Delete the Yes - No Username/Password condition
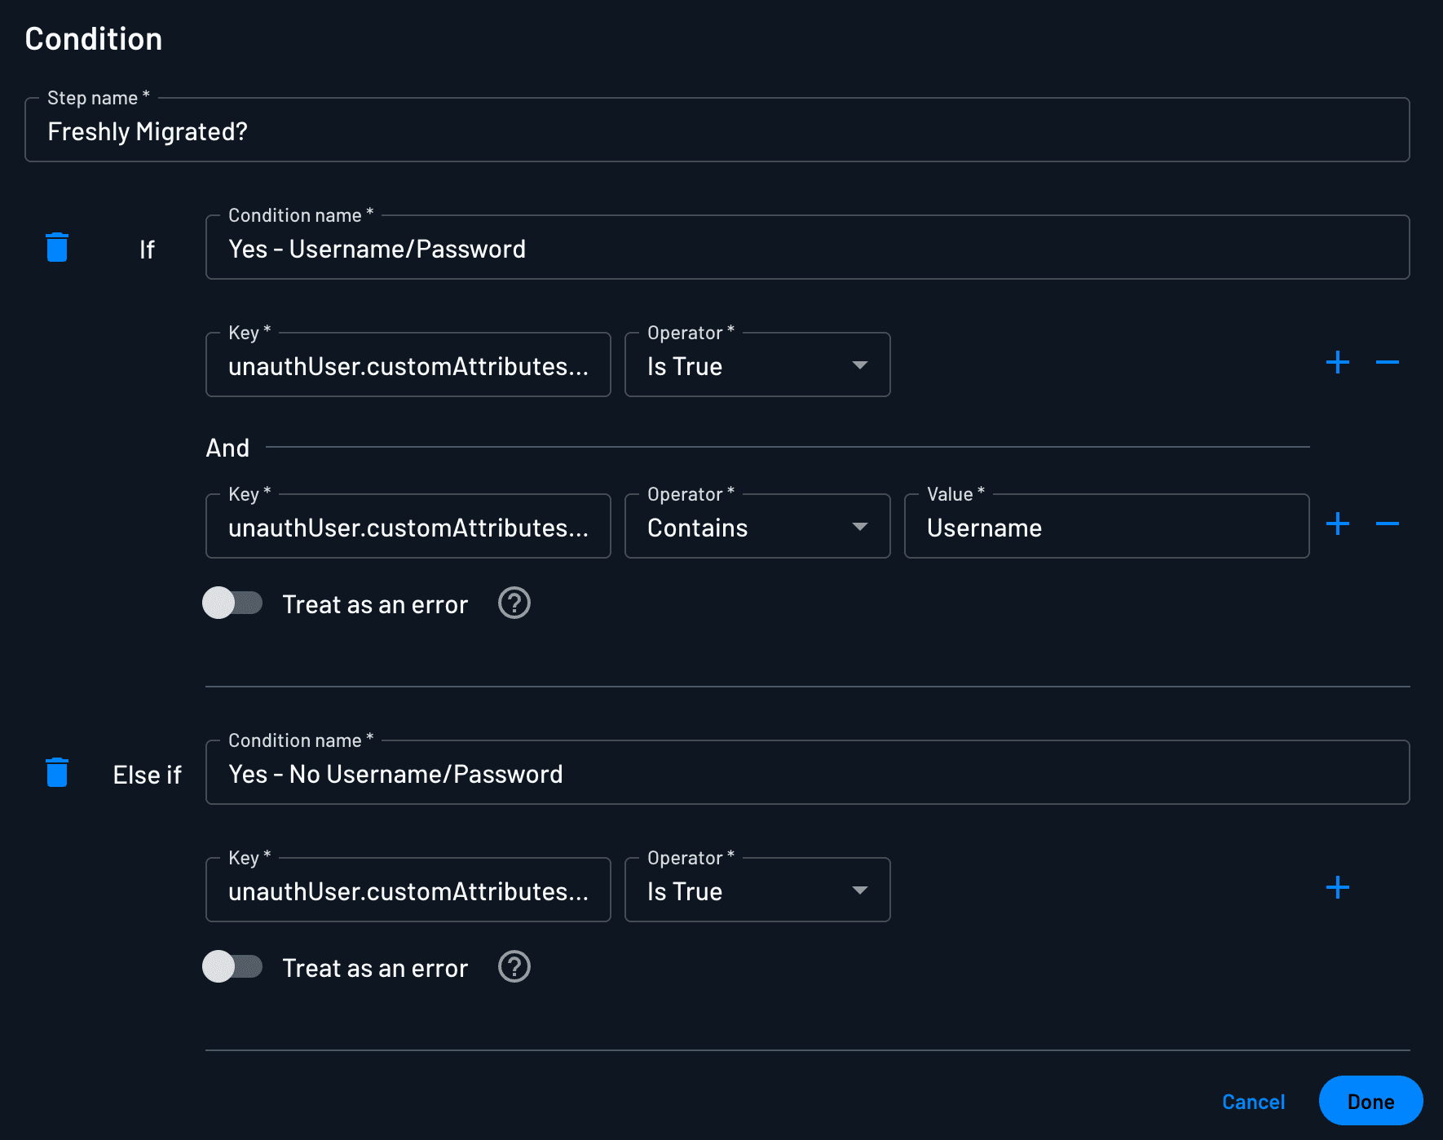Image resolution: width=1443 pixels, height=1140 pixels. pyautogui.click(x=56, y=773)
